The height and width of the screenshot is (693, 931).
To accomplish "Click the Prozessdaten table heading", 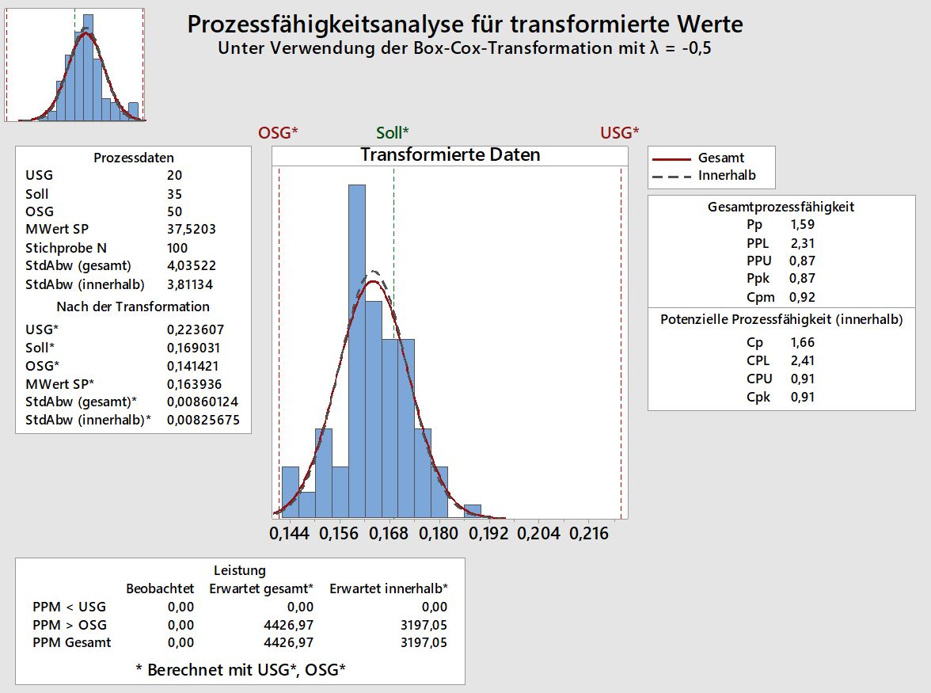I will [133, 158].
